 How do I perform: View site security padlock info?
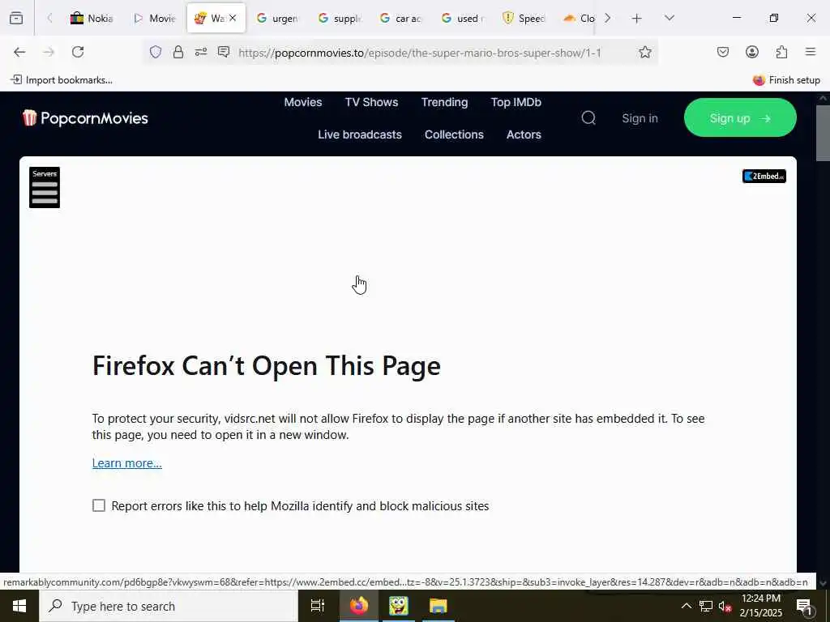(178, 52)
